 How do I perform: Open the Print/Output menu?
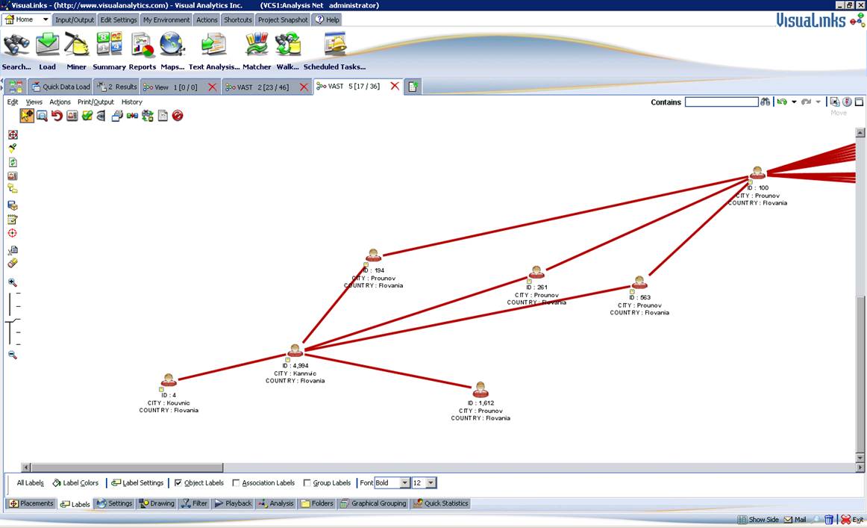click(x=96, y=102)
